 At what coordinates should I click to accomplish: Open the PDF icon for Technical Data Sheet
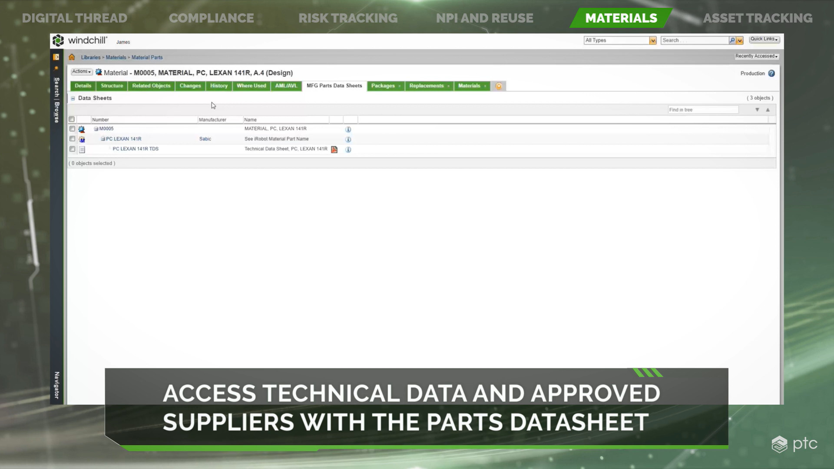point(334,149)
